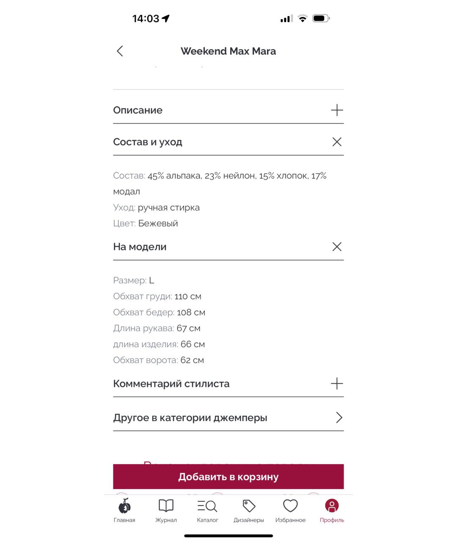
Task: Open the Избранное heart icon
Action: click(x=290, y=506)
